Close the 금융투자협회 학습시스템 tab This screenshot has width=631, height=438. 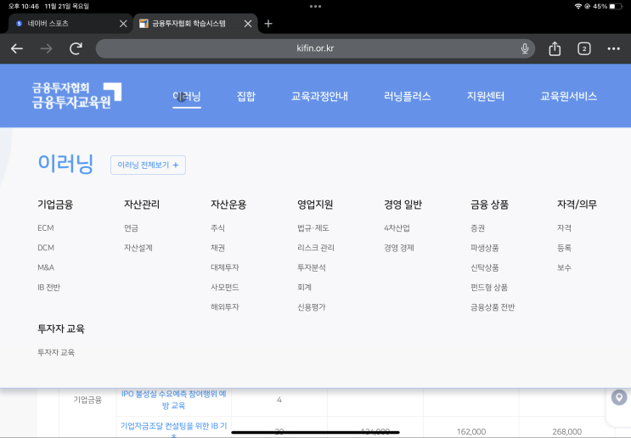click(x=248, y=24)
